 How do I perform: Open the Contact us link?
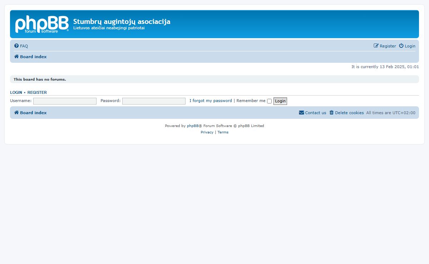pos(316,113)
